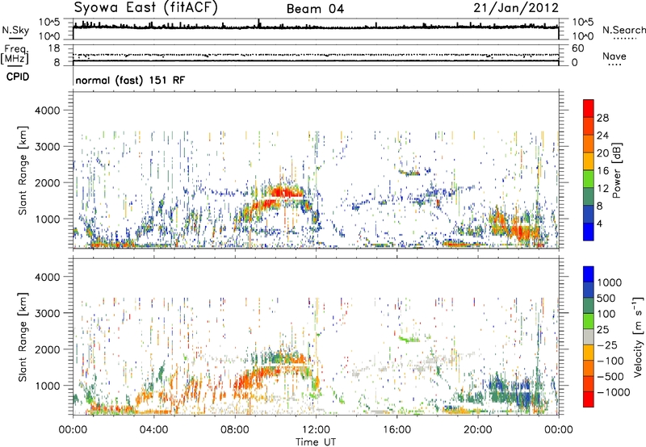Click the '60' label right of frequency panel
The width and height of the screenshot is (646, 447).
(577, 48)
